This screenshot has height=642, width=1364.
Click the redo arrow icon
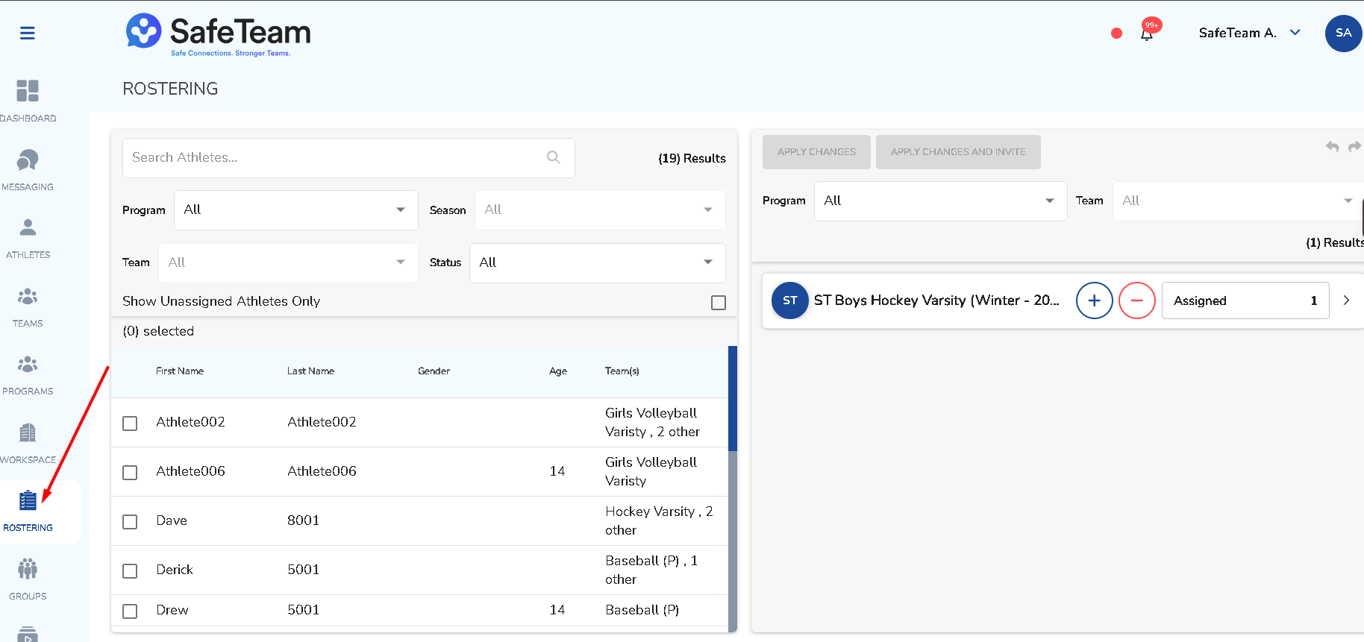tap(1355, 146)
